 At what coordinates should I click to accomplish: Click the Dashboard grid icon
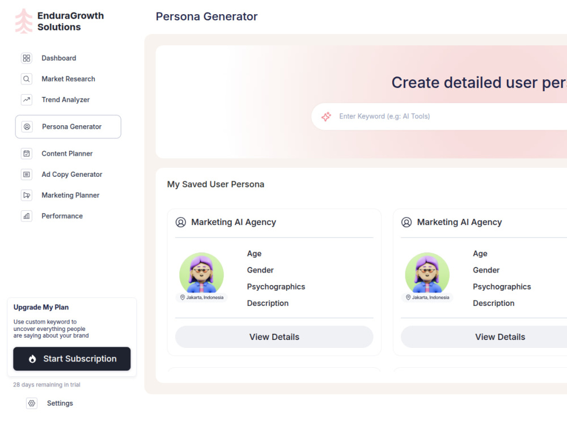coord(27,58)
